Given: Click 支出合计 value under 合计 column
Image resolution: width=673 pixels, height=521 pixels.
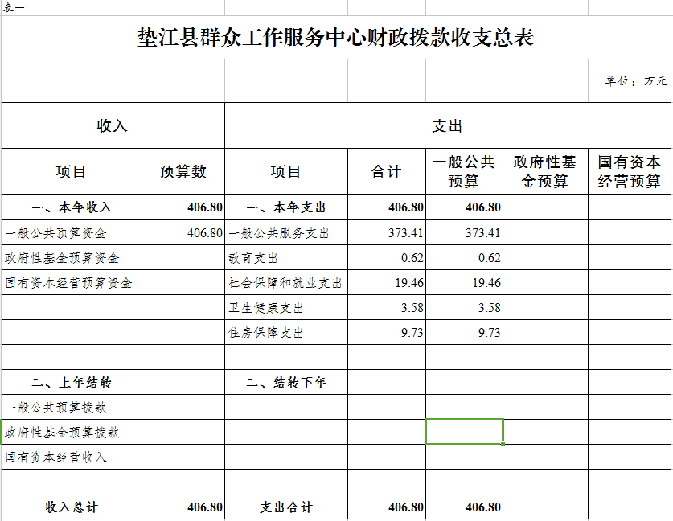Looking at the screenshot, I should [x=387, y=507].
